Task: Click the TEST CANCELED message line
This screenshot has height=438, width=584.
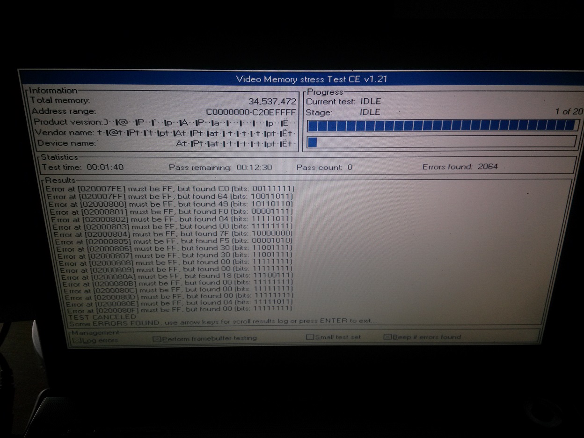Action: pyautogui.click(x=102, y=317)
